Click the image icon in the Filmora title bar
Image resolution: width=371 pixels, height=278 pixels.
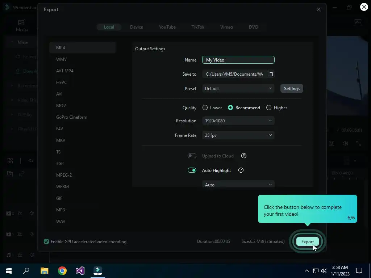(358, 22)
